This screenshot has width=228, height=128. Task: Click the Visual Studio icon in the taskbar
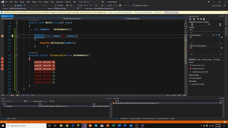[84, 126]
